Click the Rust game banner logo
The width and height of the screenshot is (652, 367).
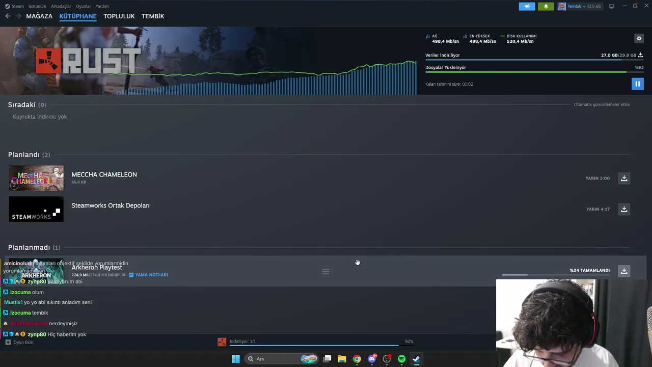[x=88, y=61]
